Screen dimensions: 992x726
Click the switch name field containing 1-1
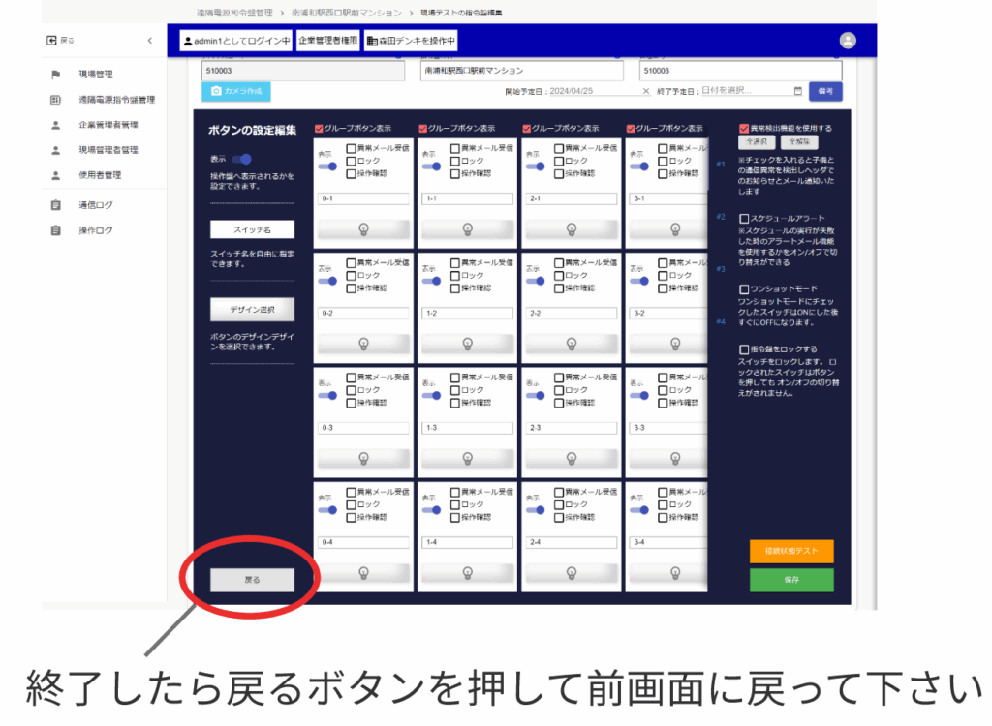(467, 199)
